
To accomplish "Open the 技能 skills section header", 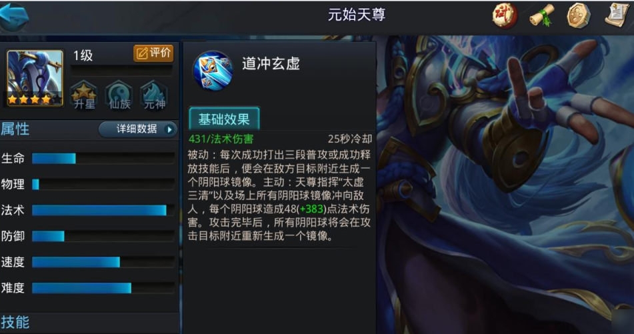I will point(15,322).
